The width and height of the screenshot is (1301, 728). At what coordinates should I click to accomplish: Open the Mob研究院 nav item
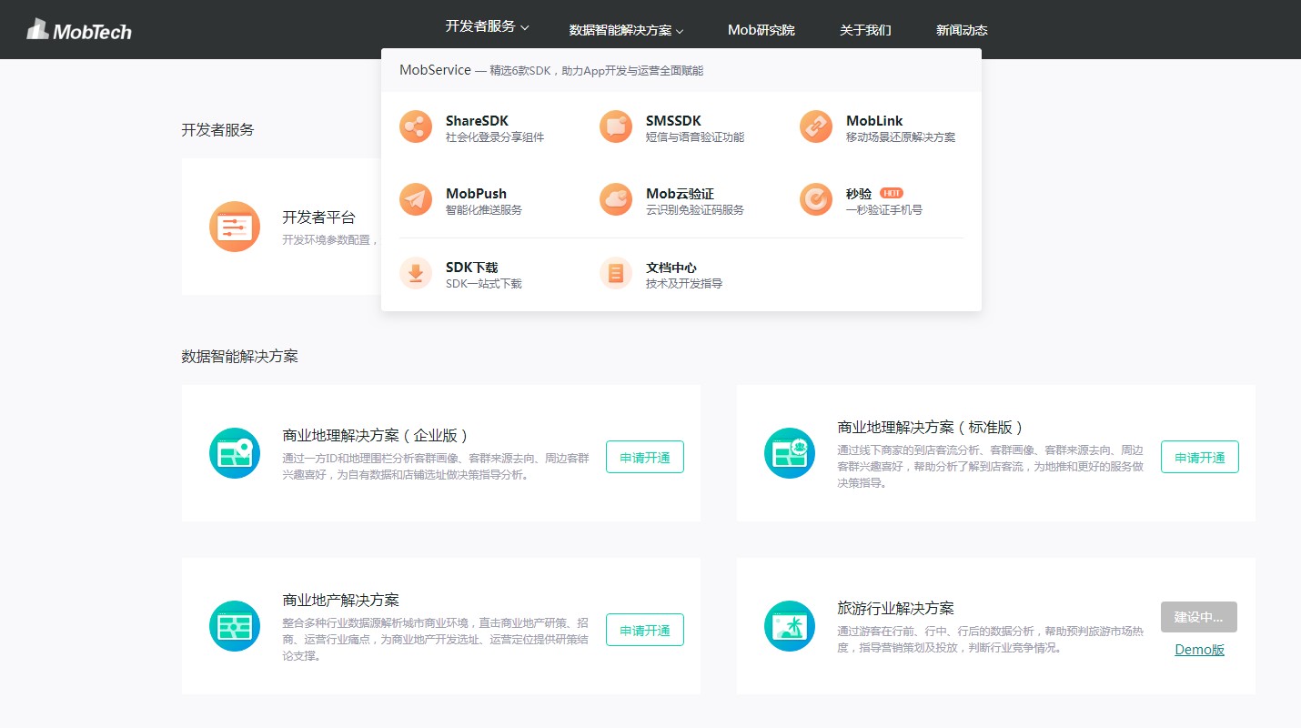761,30
